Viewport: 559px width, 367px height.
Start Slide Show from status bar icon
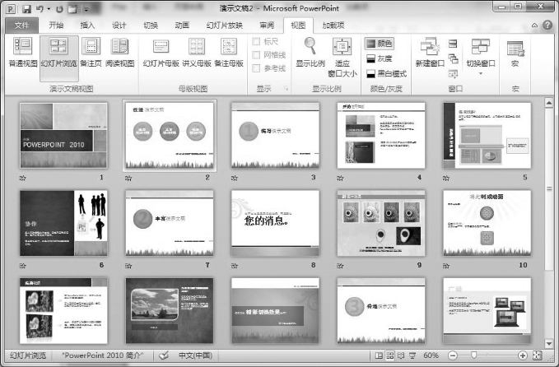pyautogui.click(x=412, y=355)
